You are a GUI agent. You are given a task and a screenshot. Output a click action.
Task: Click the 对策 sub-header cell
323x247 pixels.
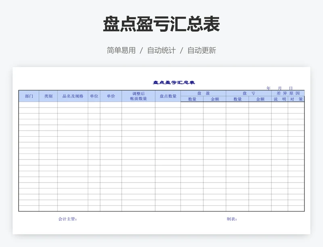click(x=296, y=99)
